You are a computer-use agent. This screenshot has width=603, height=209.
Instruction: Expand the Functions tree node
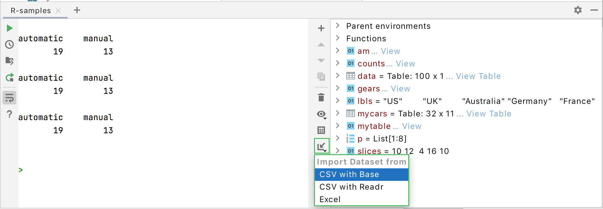[337, 38]
